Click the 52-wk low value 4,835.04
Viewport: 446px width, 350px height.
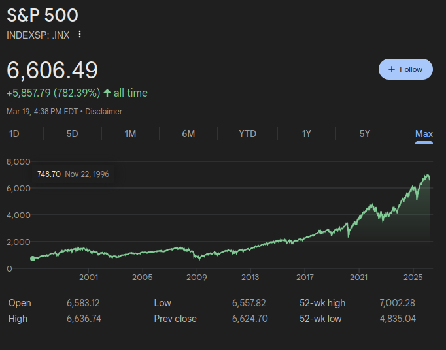[x=398, y=319]
